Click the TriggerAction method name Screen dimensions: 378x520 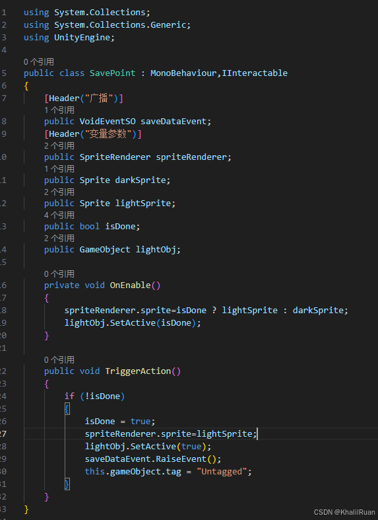(138, 371)
